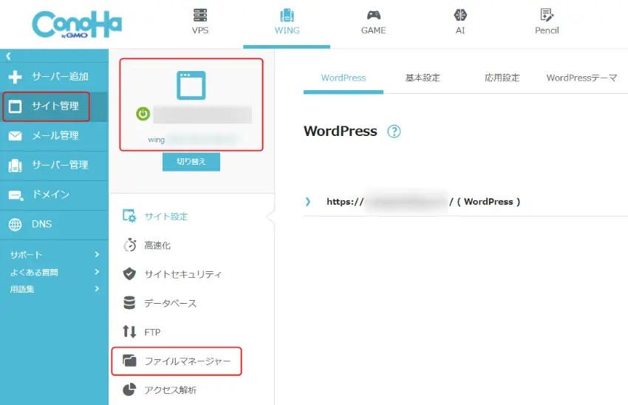Collapse the sidebar with the left chevron
Viewport: 628px width, 405px height.
tap(8, 56)
